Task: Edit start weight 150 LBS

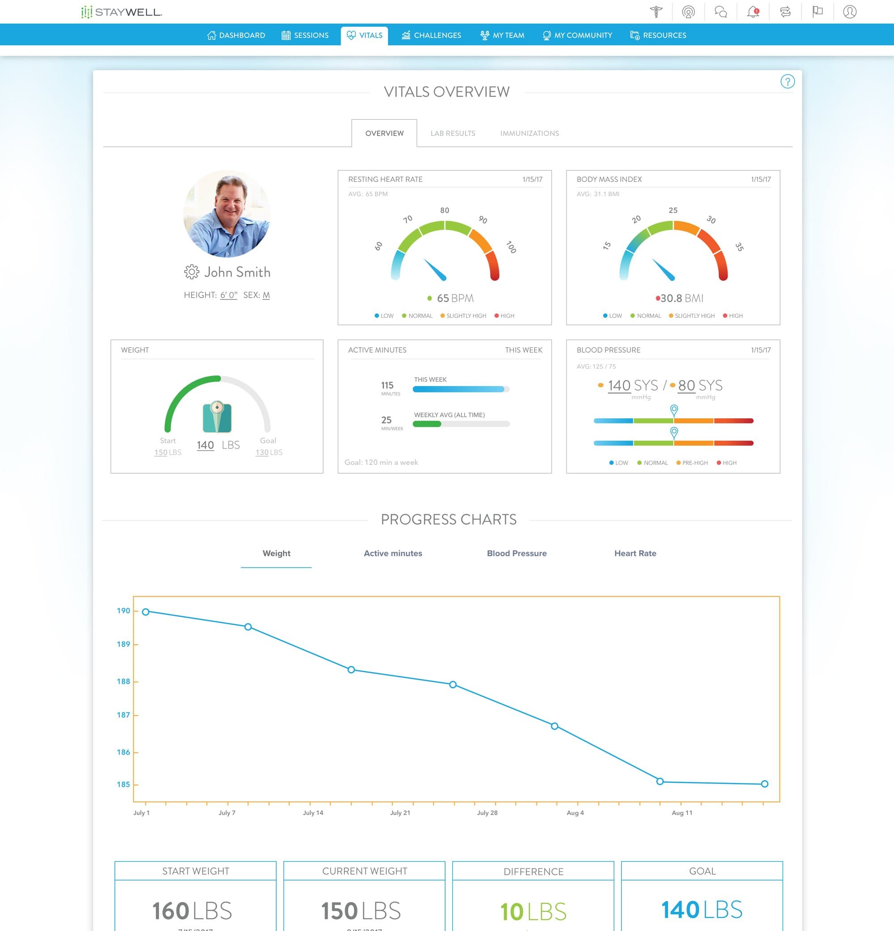Action: (168, 452)
